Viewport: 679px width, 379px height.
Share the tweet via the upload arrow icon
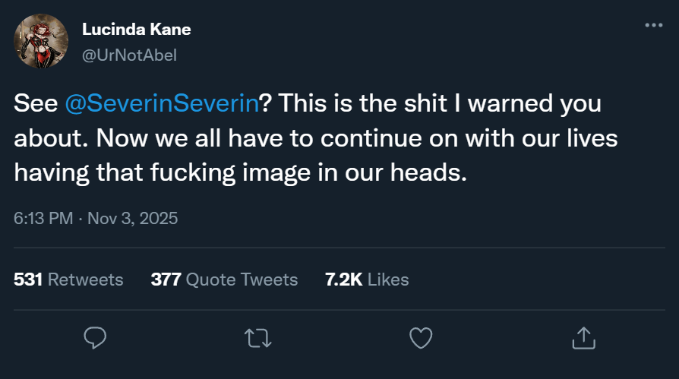(583, 336)
